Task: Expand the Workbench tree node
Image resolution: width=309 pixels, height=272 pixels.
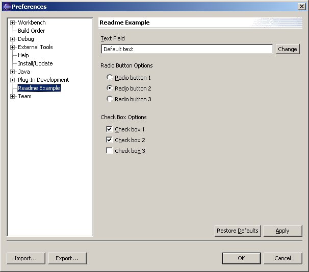Action: 12,22
